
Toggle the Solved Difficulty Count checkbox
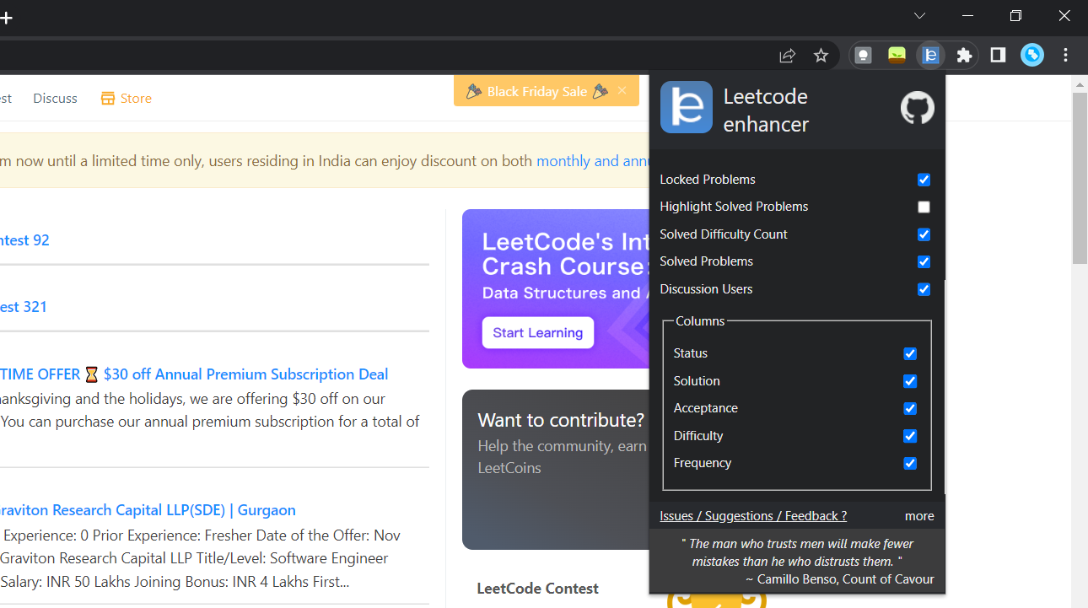coord(924,234)
